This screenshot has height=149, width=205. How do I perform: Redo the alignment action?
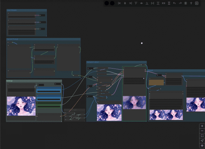click(180, 3)
